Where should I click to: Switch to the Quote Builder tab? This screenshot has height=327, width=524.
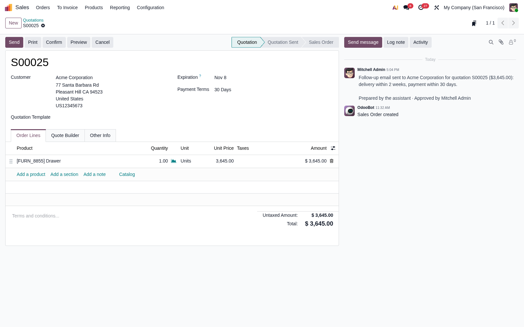pyautogui.click(x=65, y=135)
